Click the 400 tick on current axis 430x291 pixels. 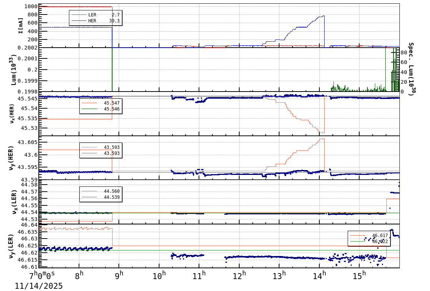coord(33,31)
